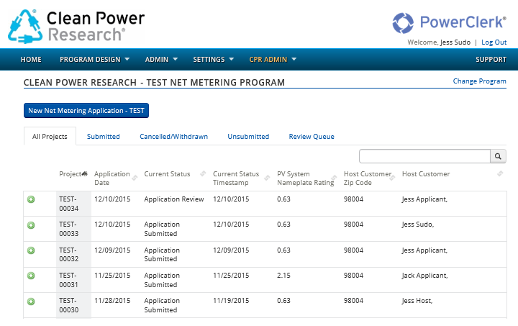Sort table by Host Customer column
This screenshot has width=518, height=326.
point(500,173)
